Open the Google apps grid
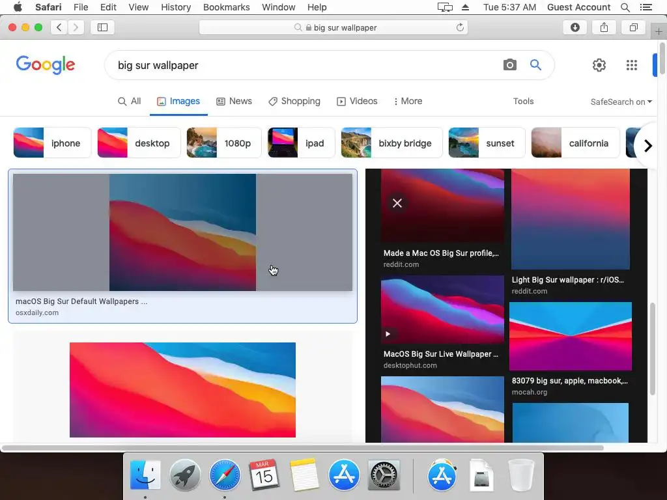This screenshot has height=500, width=667. point(632,65)
